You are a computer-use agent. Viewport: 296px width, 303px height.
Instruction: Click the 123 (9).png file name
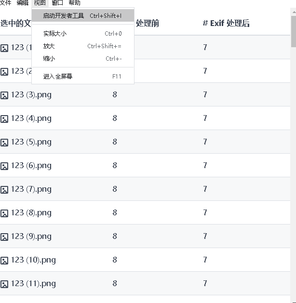coord(31,236)
